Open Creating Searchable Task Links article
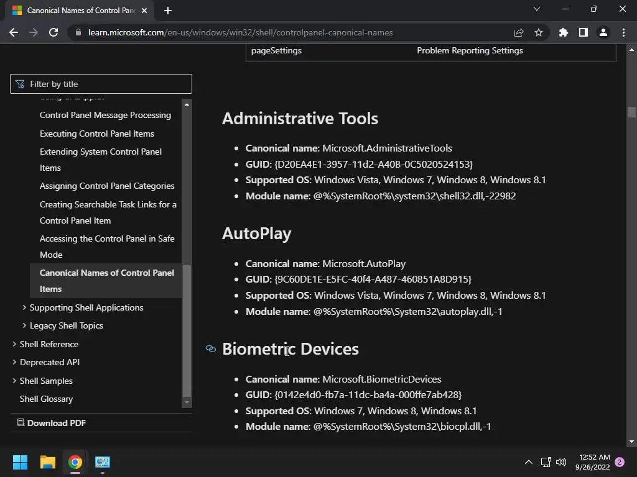Screen dimensions: 637x477 tap(108, 212)
